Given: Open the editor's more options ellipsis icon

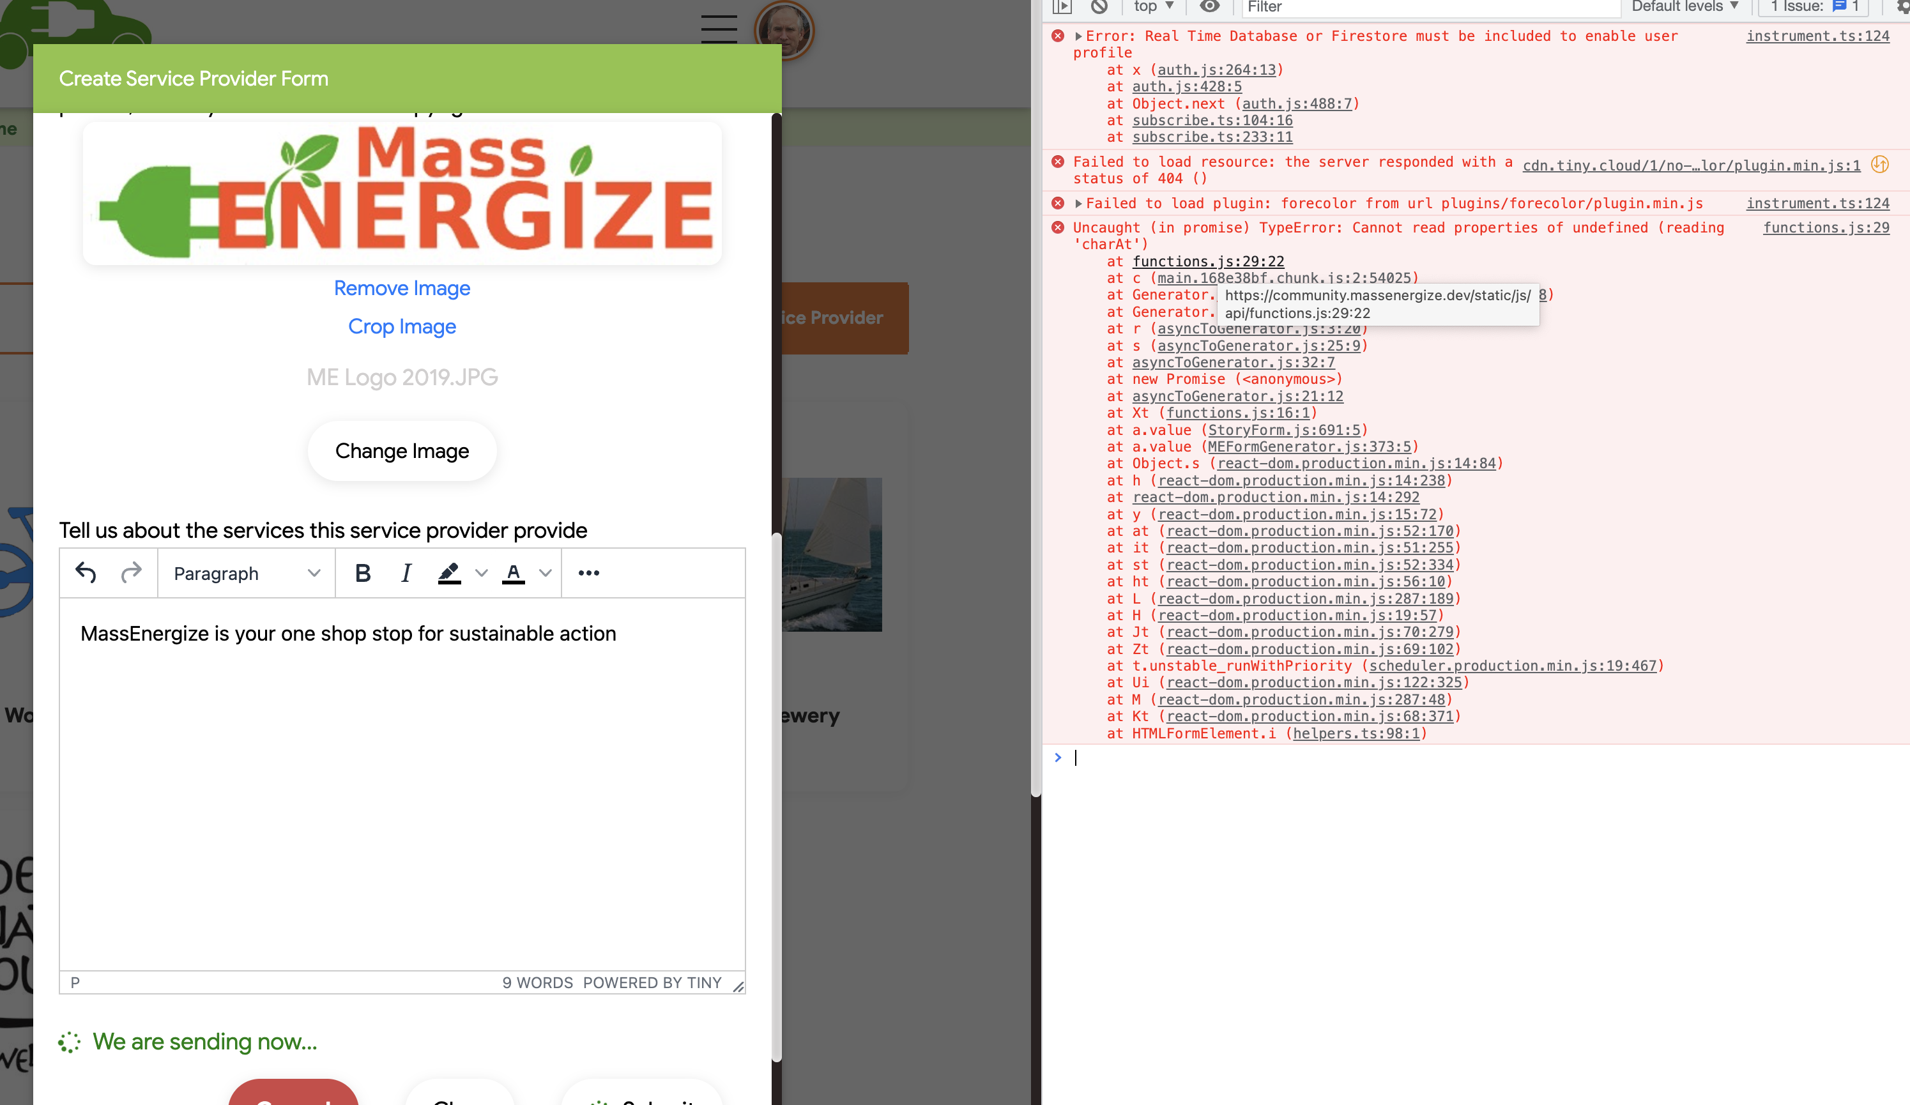Looking at the screenshot, I should pos(589,573).
